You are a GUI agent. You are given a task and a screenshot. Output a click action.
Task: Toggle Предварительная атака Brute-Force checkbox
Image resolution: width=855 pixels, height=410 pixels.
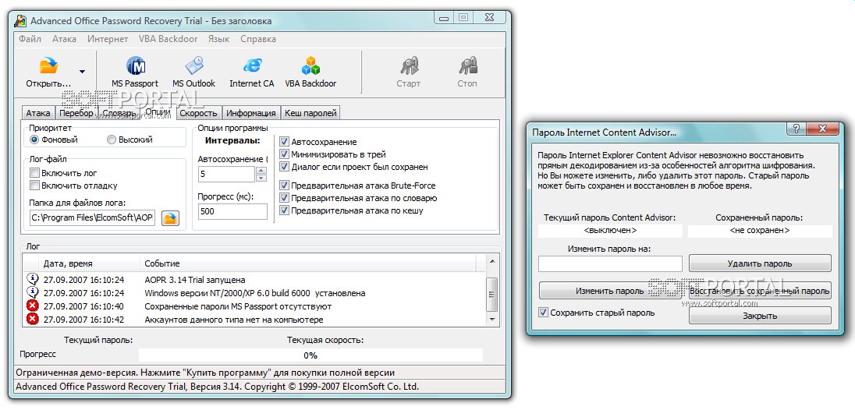tap(283, 186)
